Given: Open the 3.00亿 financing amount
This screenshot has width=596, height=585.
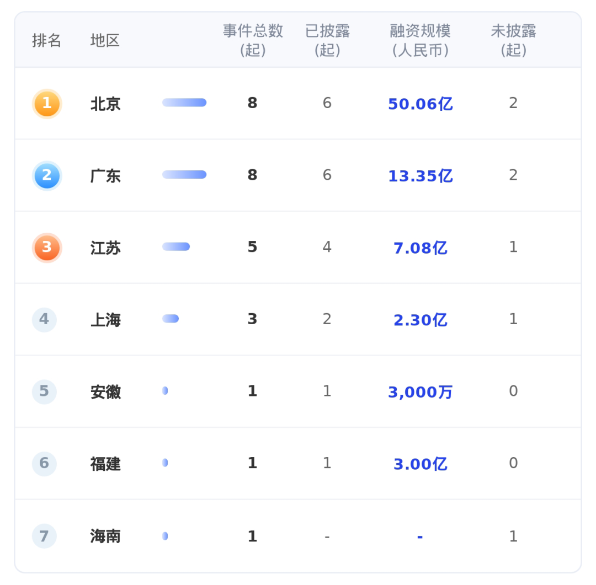Looking at the screenshot, I should click(421, 464).
